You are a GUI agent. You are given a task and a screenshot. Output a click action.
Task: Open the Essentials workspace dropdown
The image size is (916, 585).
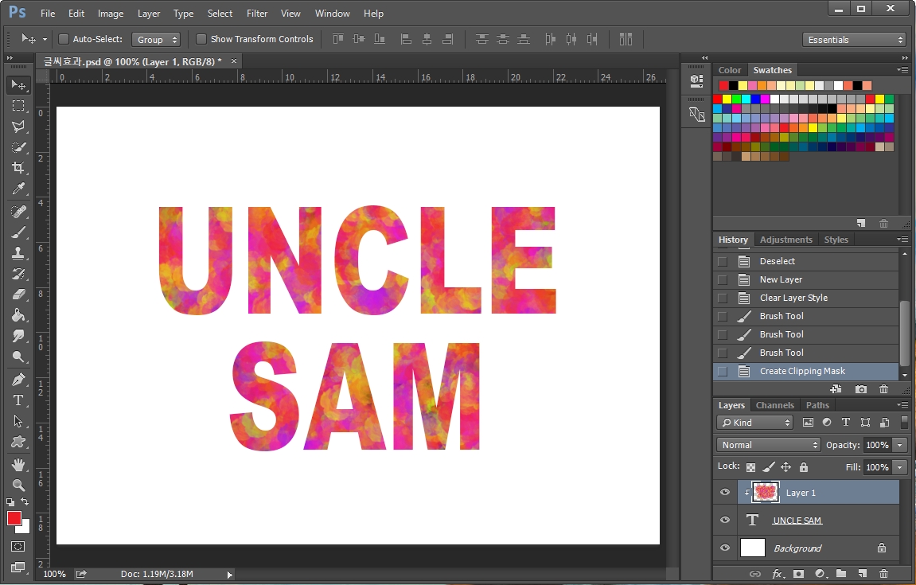point(854,40)
